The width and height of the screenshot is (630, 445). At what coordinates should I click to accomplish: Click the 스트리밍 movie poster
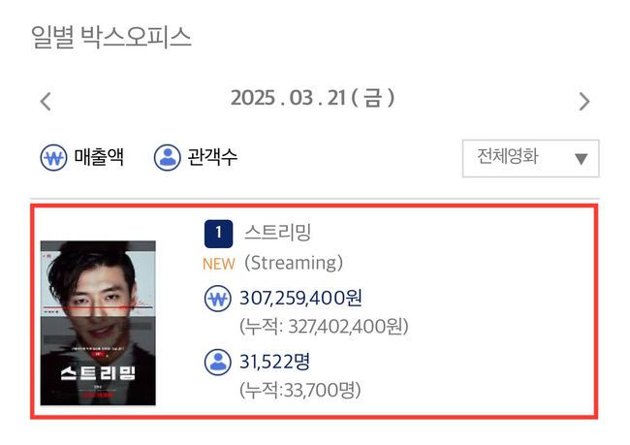98,323
